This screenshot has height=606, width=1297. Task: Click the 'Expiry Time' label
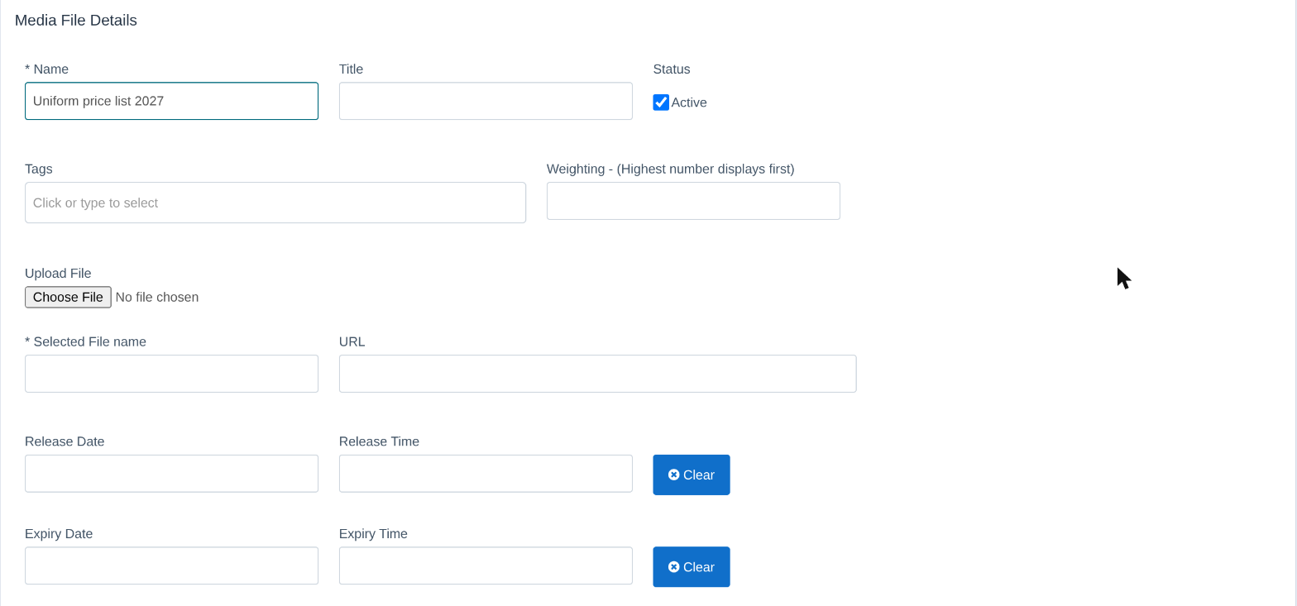(x=373, y=534)
